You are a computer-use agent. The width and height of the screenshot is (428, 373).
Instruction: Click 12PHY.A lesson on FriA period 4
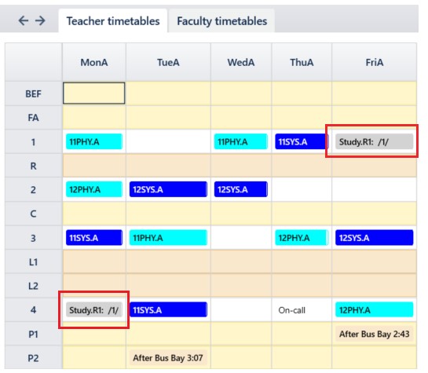pos(374,310)
